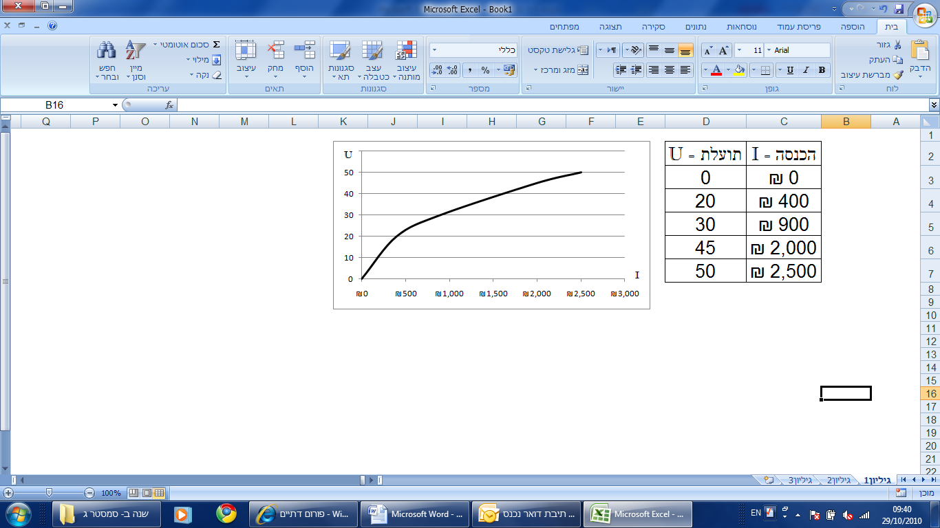940x528 pixels.
Task: Select the Format Painter (מברשת עיצוב) brush
Action: [x=897, y=75]
